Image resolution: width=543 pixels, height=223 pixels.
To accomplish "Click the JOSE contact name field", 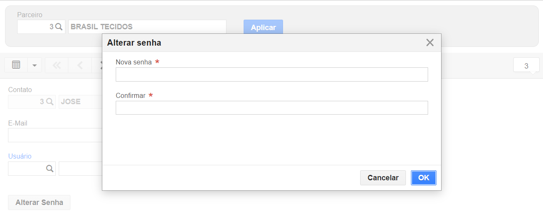I will [81, 102].
